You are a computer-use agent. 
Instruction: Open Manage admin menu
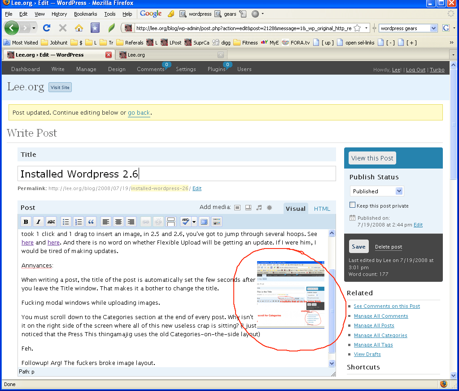pyautogui.click(x=86, y=69)
